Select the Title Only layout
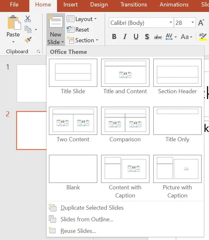 177,121
